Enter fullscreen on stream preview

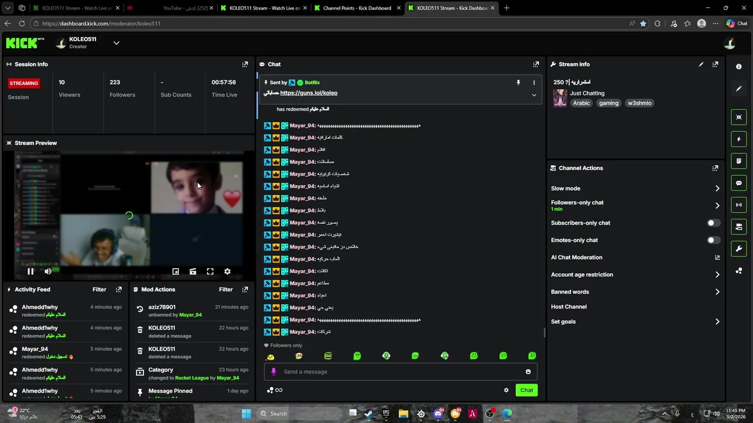pyautogui.click(x=210, y=271)
